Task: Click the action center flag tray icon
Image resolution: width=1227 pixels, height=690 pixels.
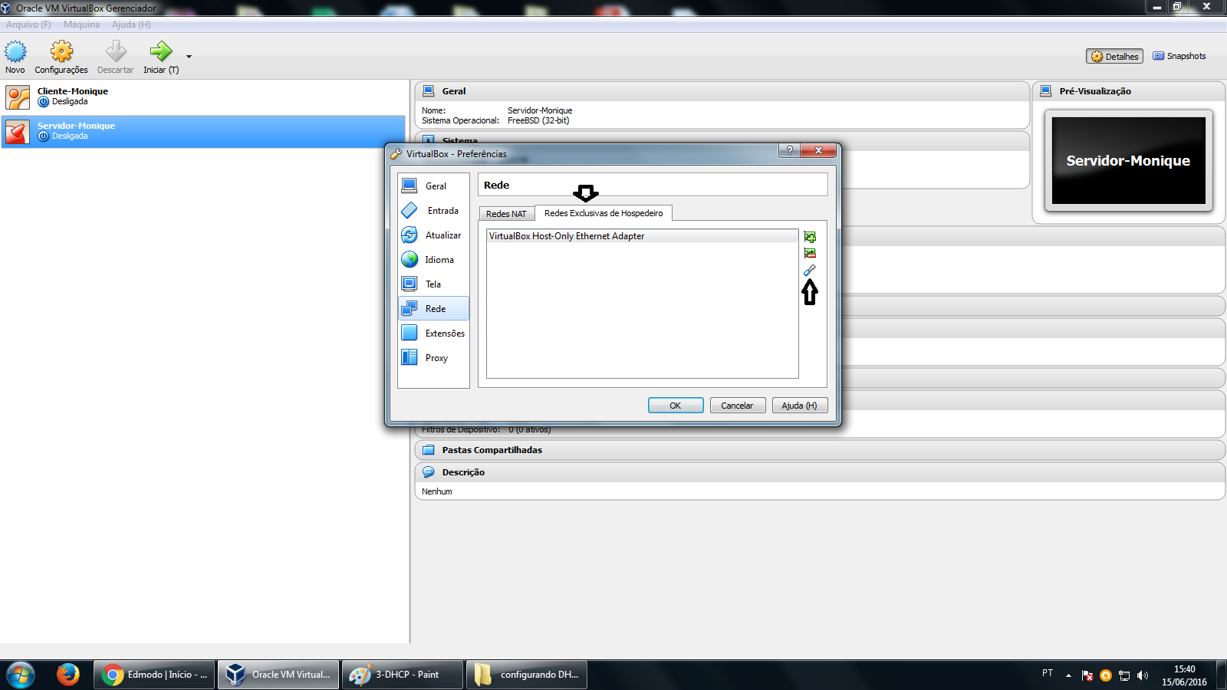Action: coord(1087,675)
